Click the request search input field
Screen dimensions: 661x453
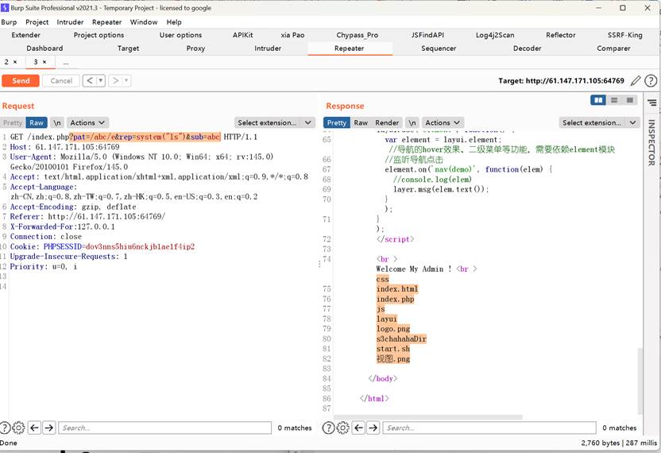point(164,428)
